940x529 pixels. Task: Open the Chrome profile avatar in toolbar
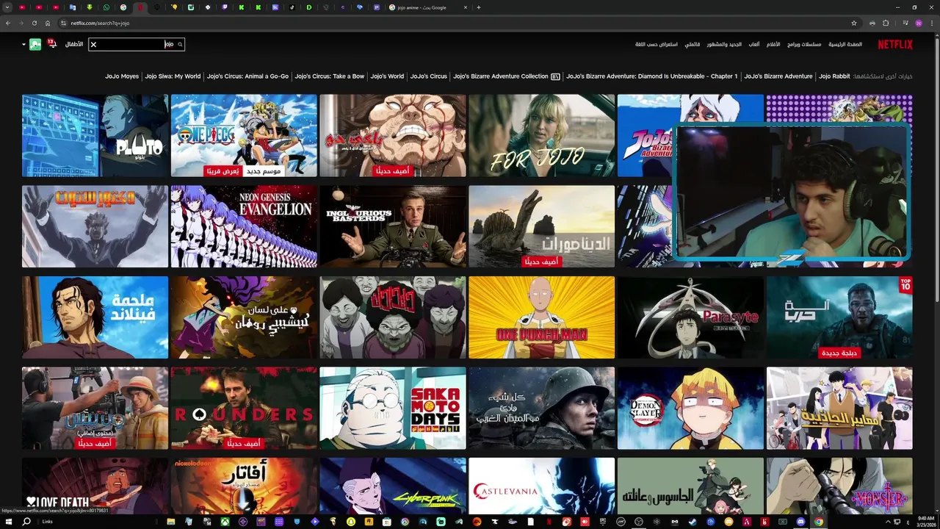[919, 23]
